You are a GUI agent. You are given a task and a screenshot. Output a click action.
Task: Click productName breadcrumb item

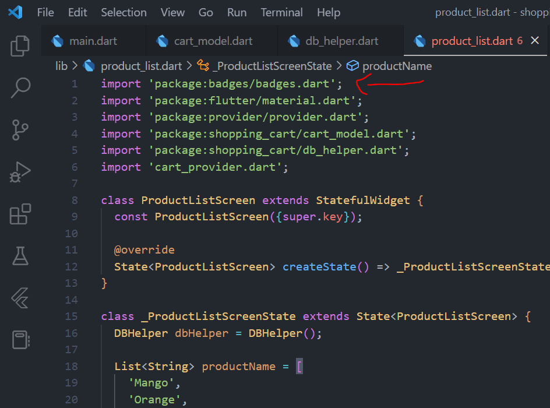tap(397, 66)
